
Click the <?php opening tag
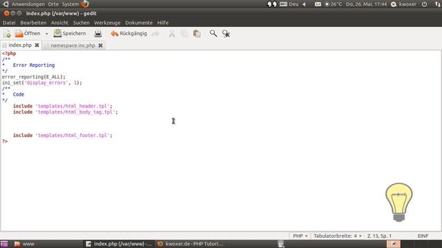pos(9,54)
